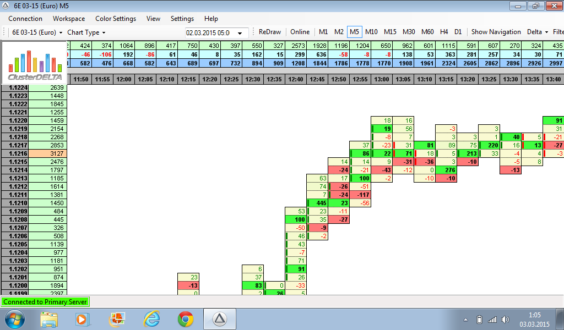Select price level 1.1224
This screenshot has height=330, width=564.
click(15, 87)
